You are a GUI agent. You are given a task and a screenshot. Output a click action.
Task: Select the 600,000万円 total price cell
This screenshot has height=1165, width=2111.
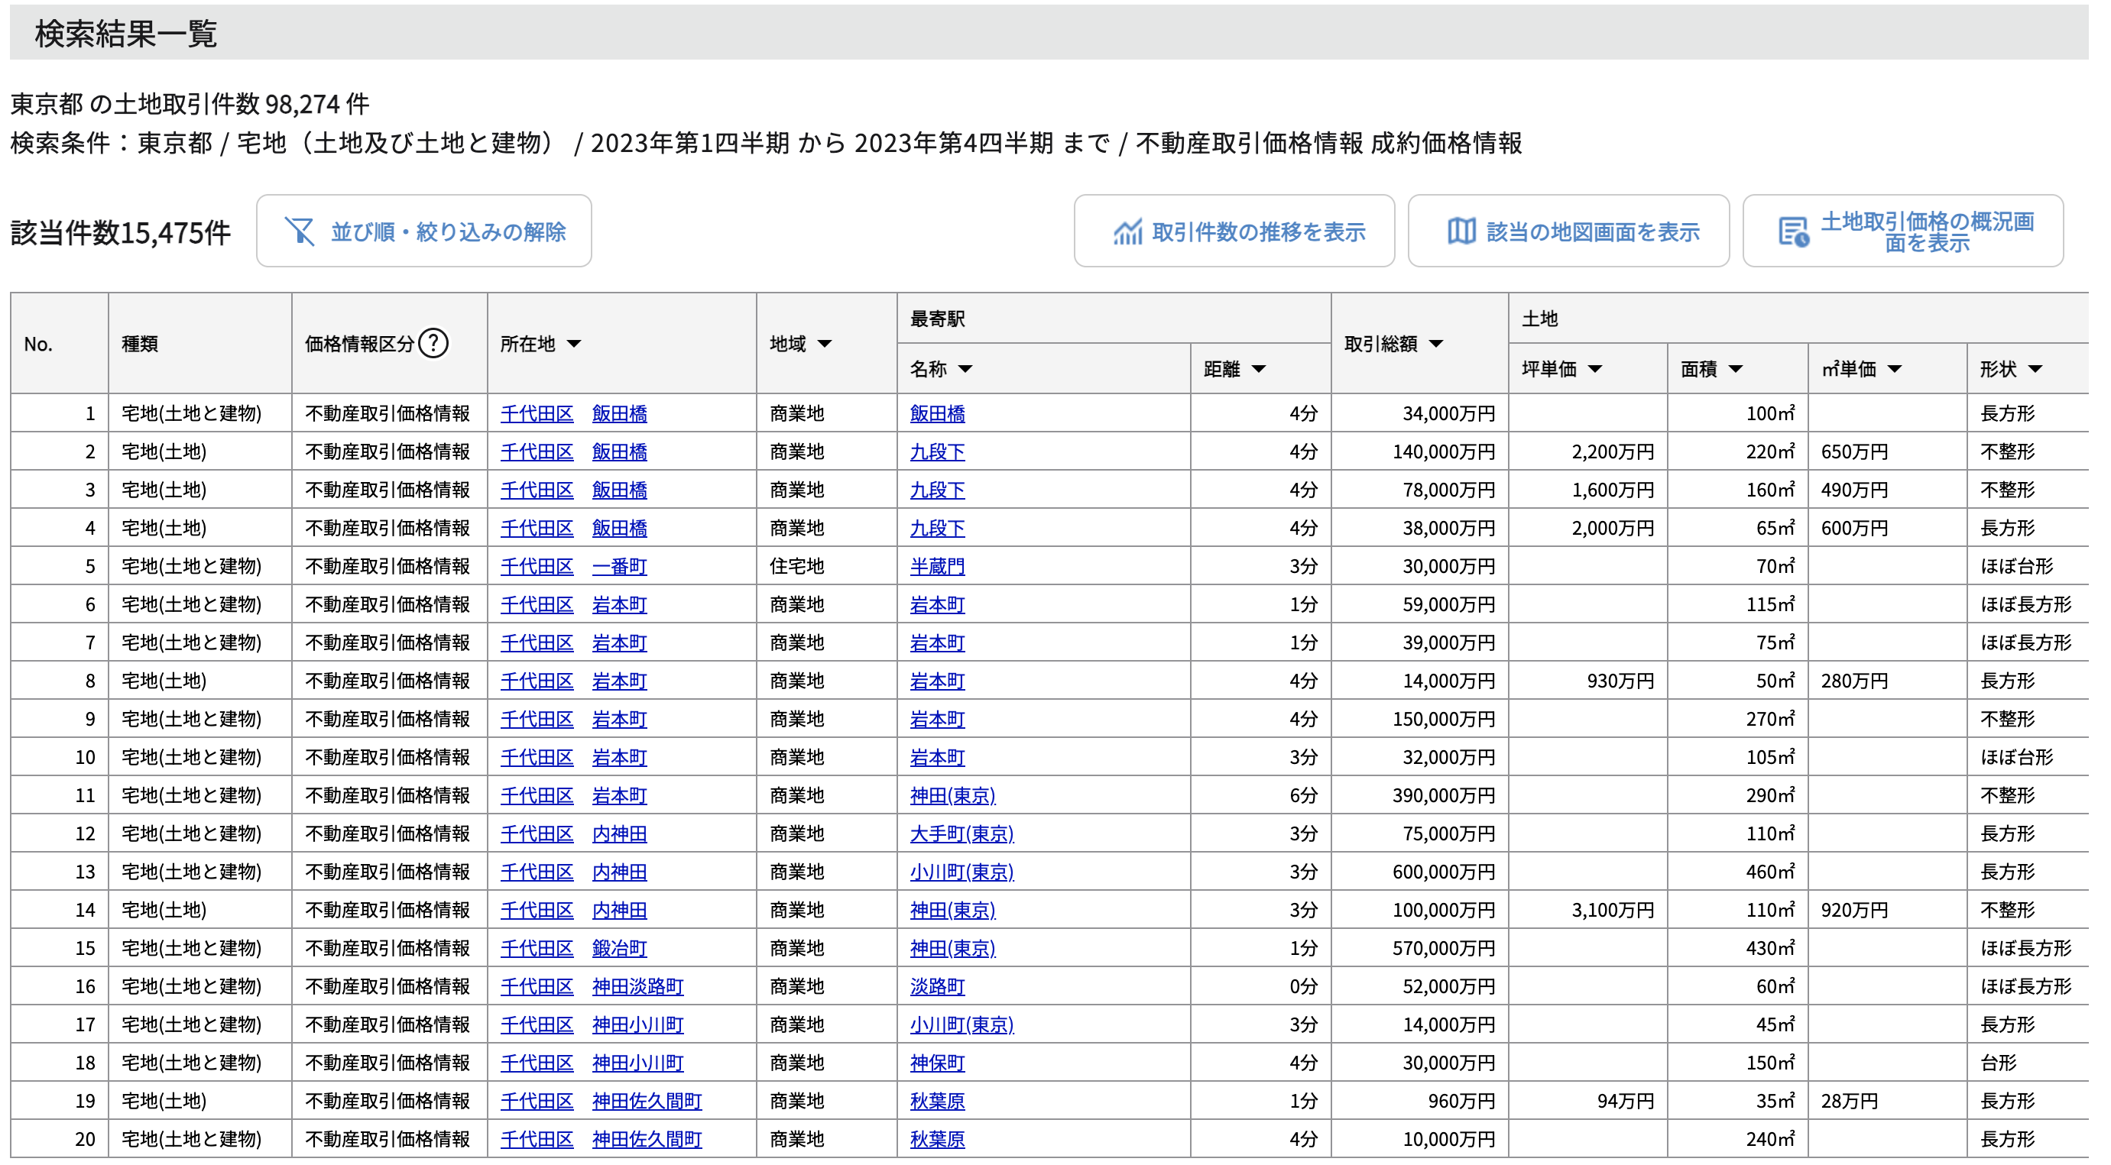click(x=1421, y=872)
